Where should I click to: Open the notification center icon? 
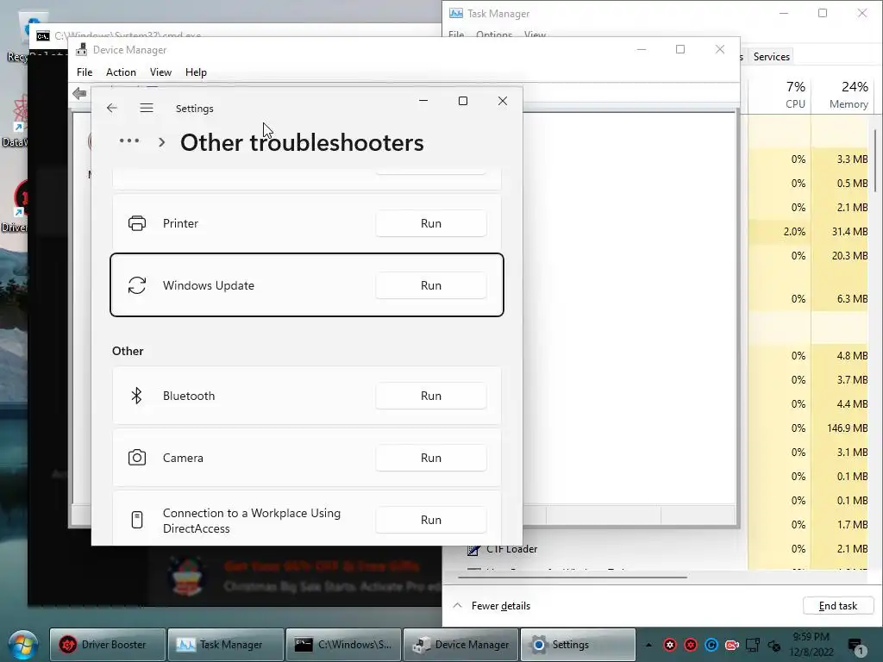(x=856, y=646)
